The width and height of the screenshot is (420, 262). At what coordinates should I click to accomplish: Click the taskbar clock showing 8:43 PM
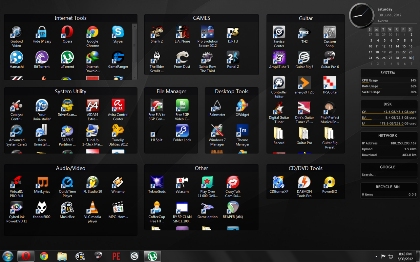[405, 256]
